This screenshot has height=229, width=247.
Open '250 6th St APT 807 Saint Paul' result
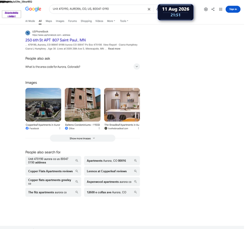55,40
